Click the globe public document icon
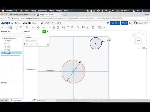The image size is (150, 112). [x=42, y=23]
